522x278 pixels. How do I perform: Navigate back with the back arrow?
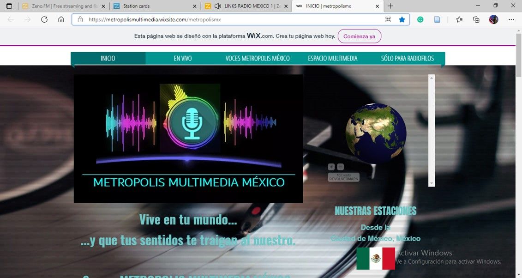pos(10,19)
